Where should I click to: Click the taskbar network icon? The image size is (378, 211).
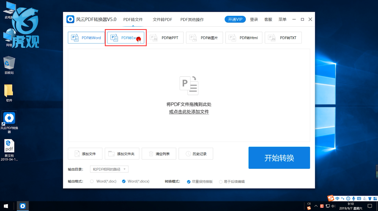click(328, 206)
